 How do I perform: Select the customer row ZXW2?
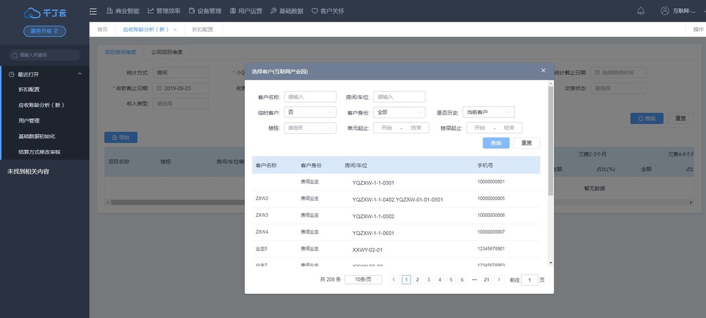point(396,199)
